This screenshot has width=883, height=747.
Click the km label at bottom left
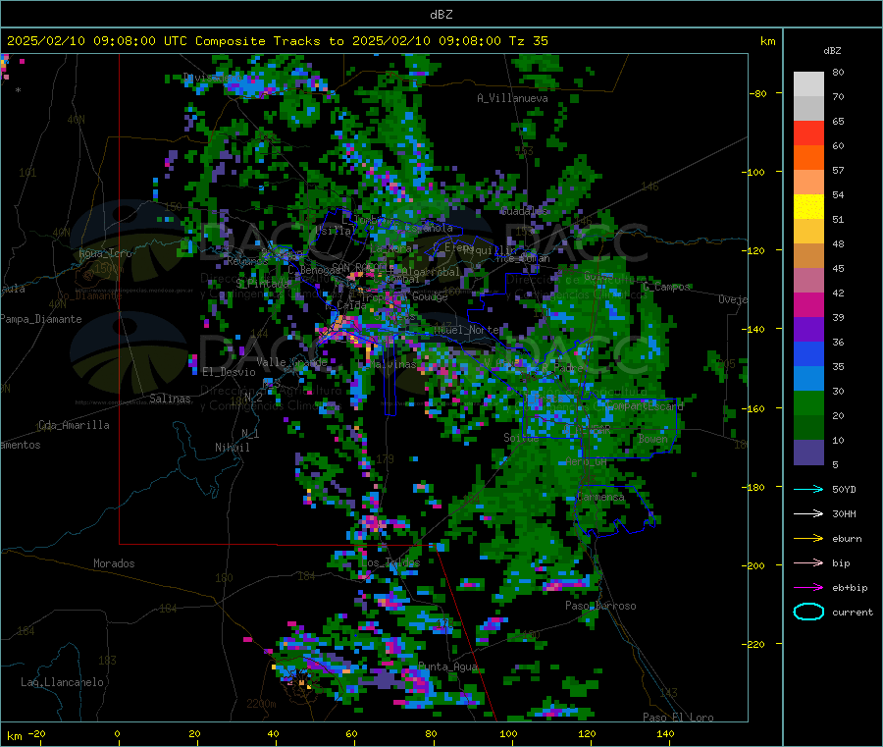click(14, 736)
